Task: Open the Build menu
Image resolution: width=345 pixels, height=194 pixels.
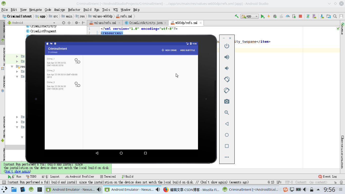Action: (87, 10)
